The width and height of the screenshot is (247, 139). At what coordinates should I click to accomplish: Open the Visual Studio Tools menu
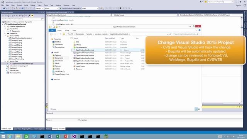46,5
